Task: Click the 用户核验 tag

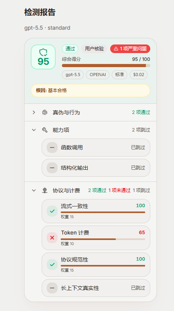Action: pyautogui.click(x=94, y=49)
